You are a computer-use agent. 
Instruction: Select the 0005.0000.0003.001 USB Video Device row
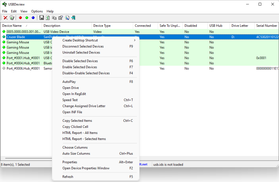pyautogui.click(x=22, y=32)
